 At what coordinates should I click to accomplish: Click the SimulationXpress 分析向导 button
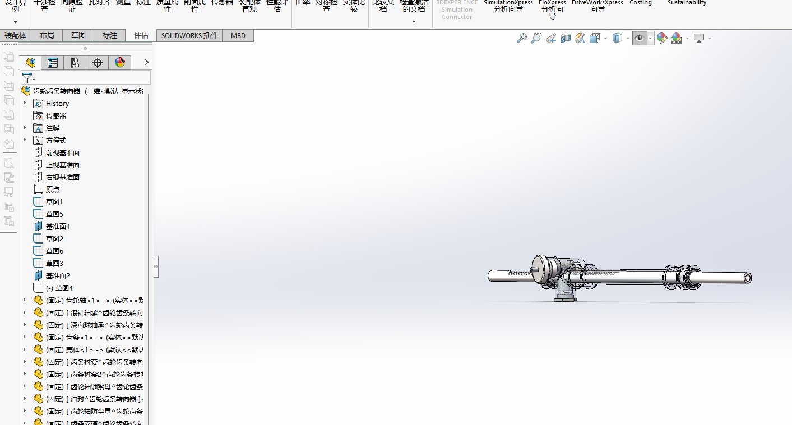point(508,6)
